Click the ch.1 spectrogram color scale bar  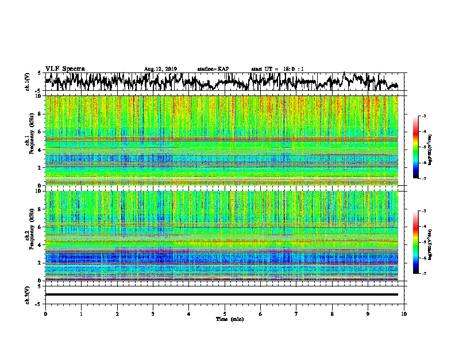[x=416, y=147]
